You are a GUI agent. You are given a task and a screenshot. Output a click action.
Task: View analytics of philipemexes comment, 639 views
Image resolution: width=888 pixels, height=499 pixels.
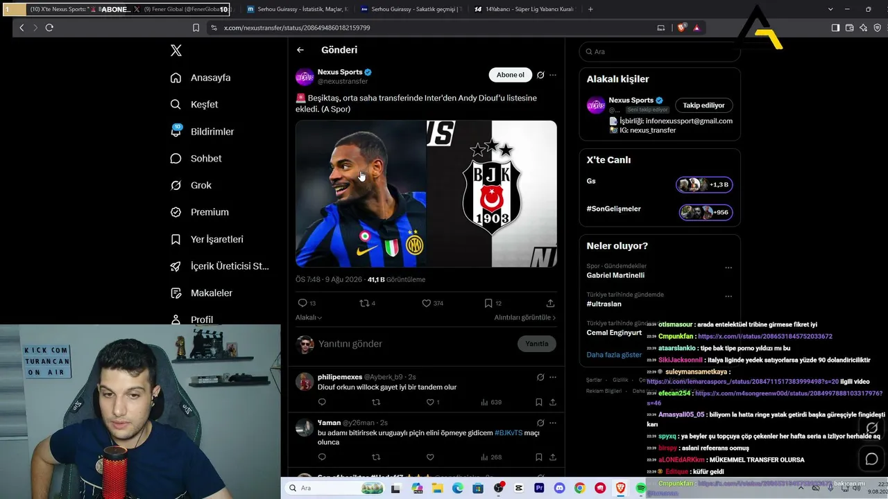[491, 402]
